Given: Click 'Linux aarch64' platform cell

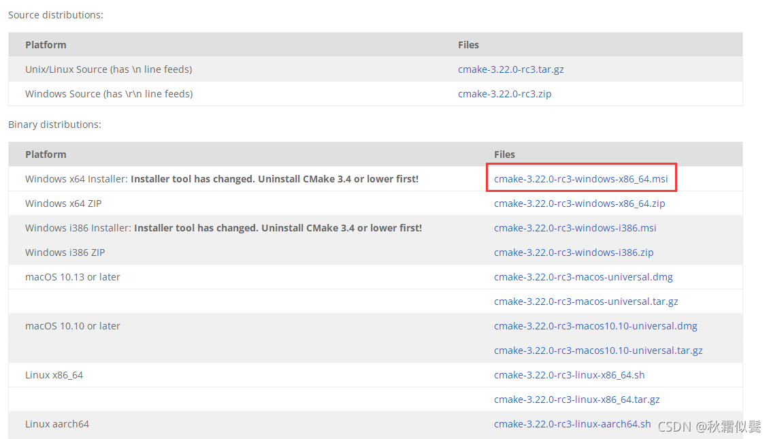Looking at the screenshot, I should 57,424.
